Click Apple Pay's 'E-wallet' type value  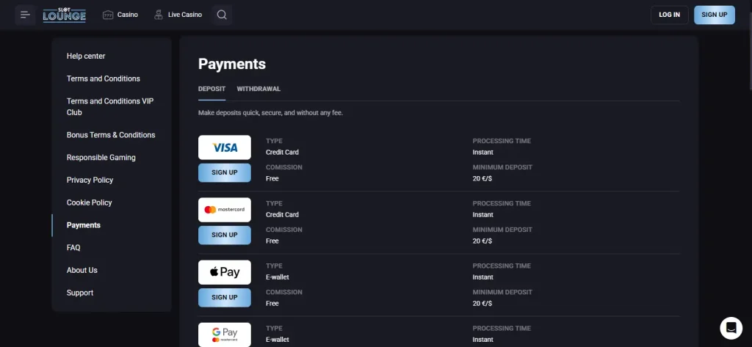(x=277, y=277)
